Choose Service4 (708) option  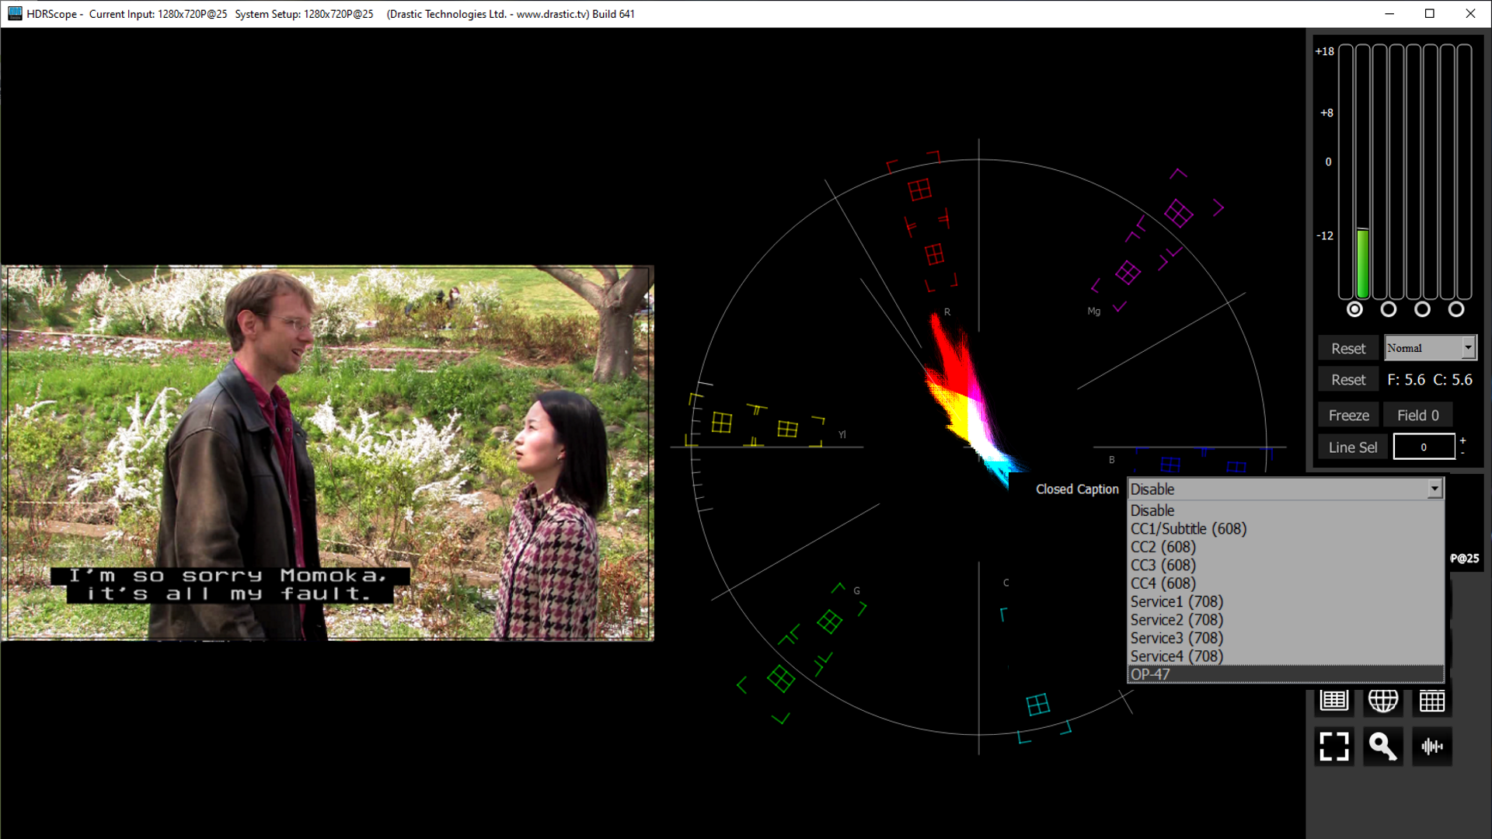pos(1285,656)
